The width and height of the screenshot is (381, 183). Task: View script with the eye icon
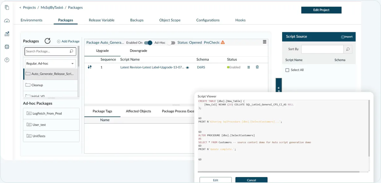[187, 67]
